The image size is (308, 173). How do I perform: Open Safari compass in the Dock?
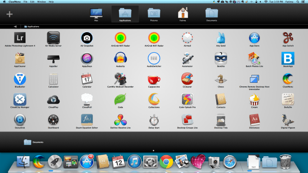(230, 162)
